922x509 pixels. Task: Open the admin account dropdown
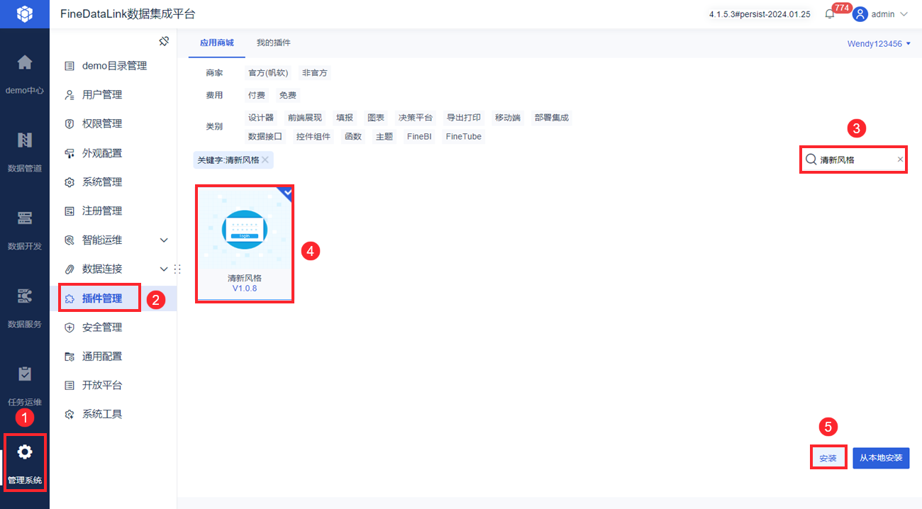(904, 14)
